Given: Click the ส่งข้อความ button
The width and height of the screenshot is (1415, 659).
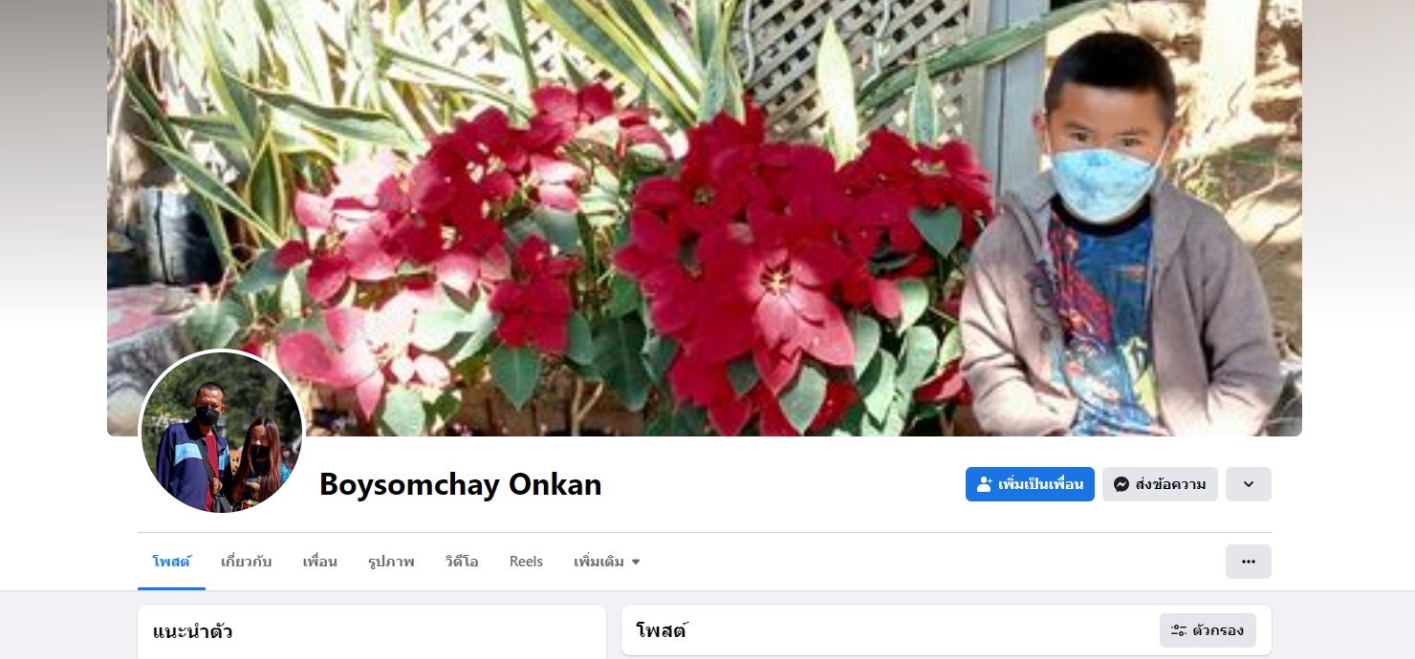Looking at the screenshot, I should 1160,484.
